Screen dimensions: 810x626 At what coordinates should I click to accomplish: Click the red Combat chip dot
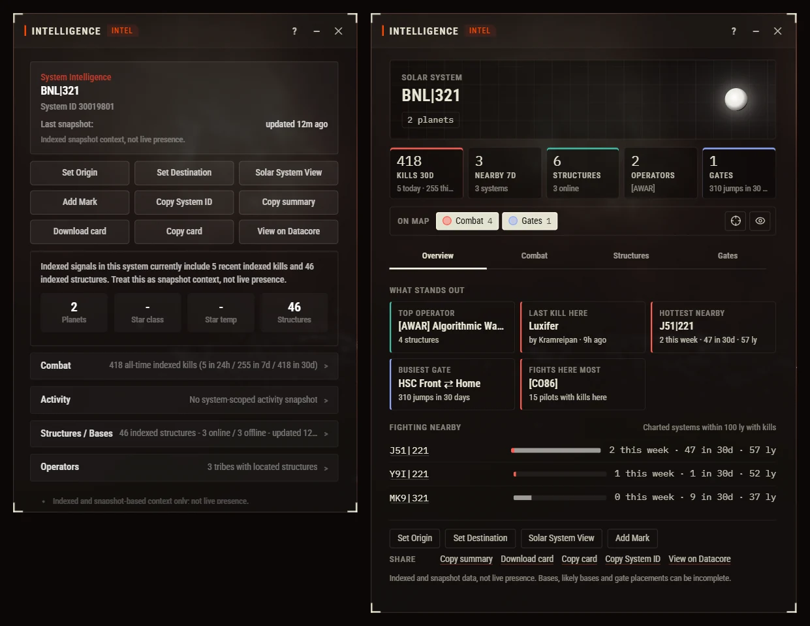tap(447, 221)
